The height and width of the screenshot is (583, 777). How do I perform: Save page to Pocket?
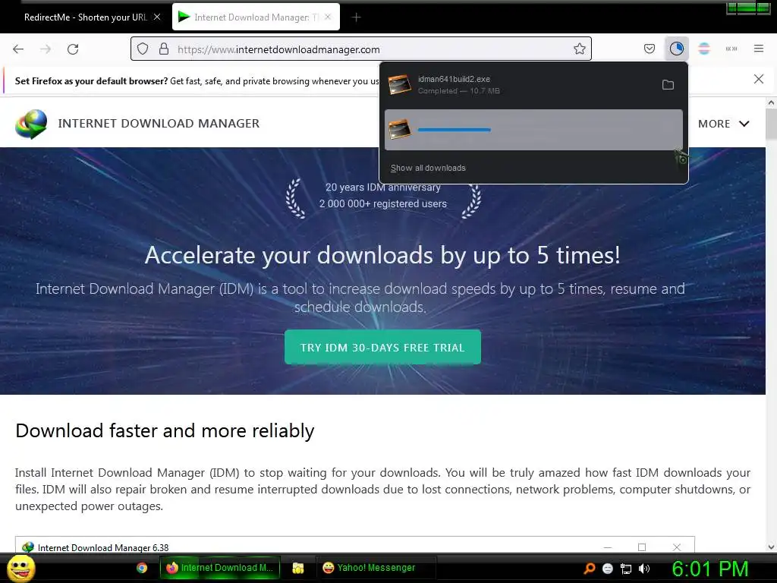[650, 49]
